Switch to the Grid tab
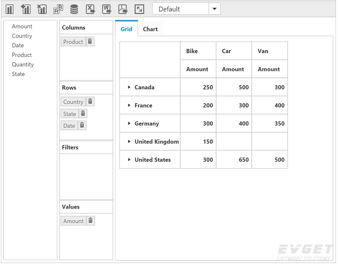 [x=127, y=29]
